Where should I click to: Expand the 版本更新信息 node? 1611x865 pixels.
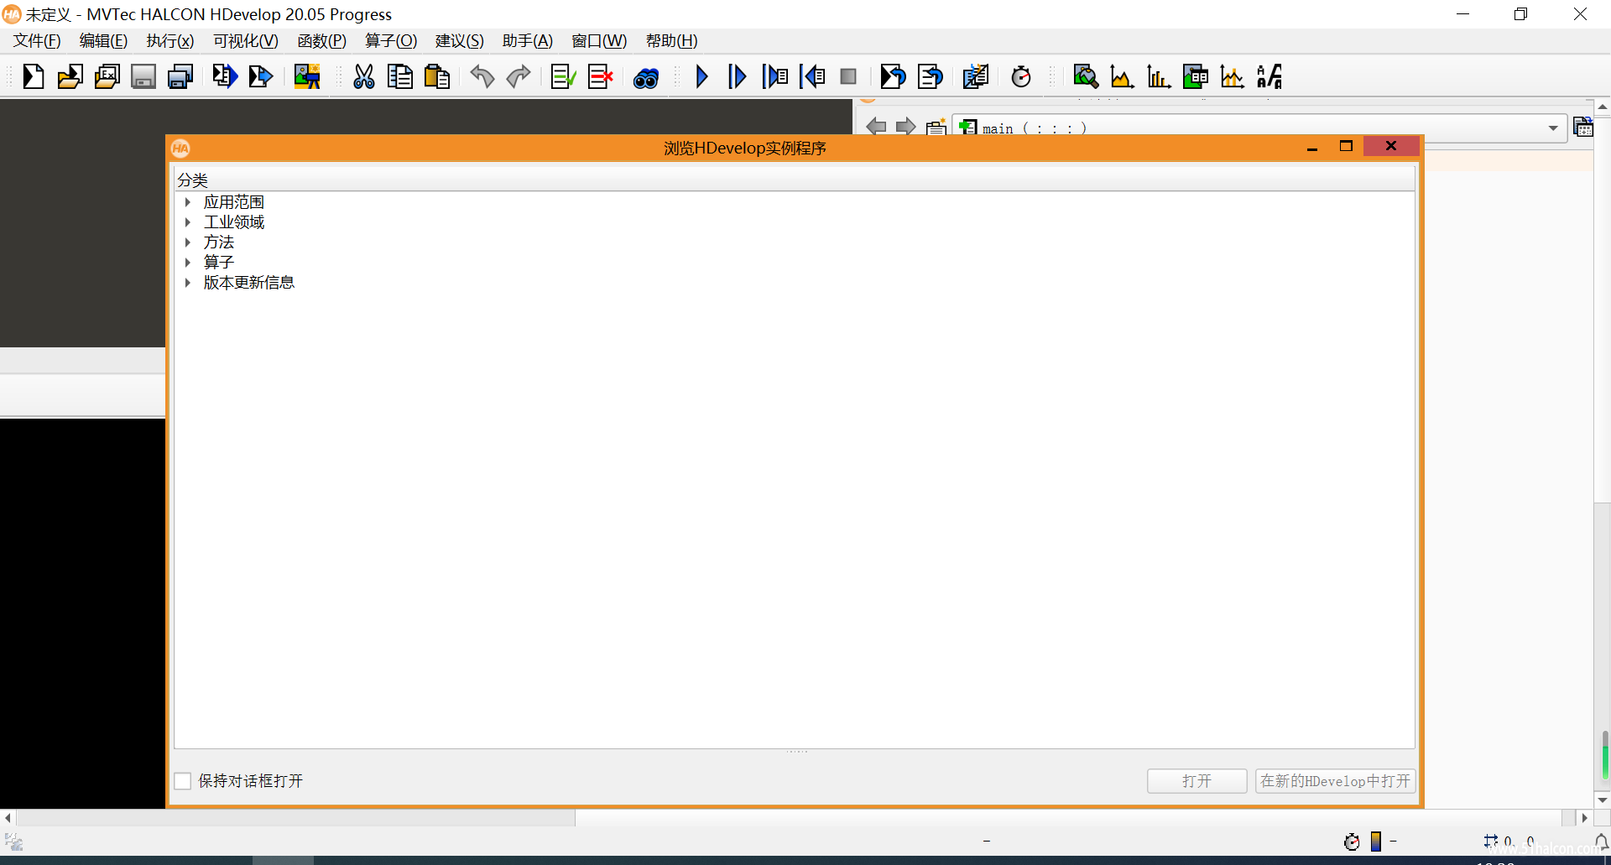coord(188,283)
